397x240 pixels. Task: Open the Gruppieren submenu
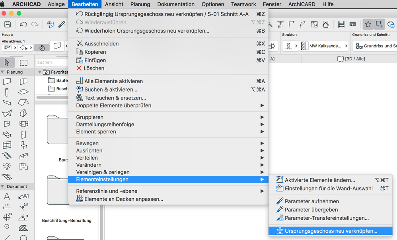[x=168, y=117]
